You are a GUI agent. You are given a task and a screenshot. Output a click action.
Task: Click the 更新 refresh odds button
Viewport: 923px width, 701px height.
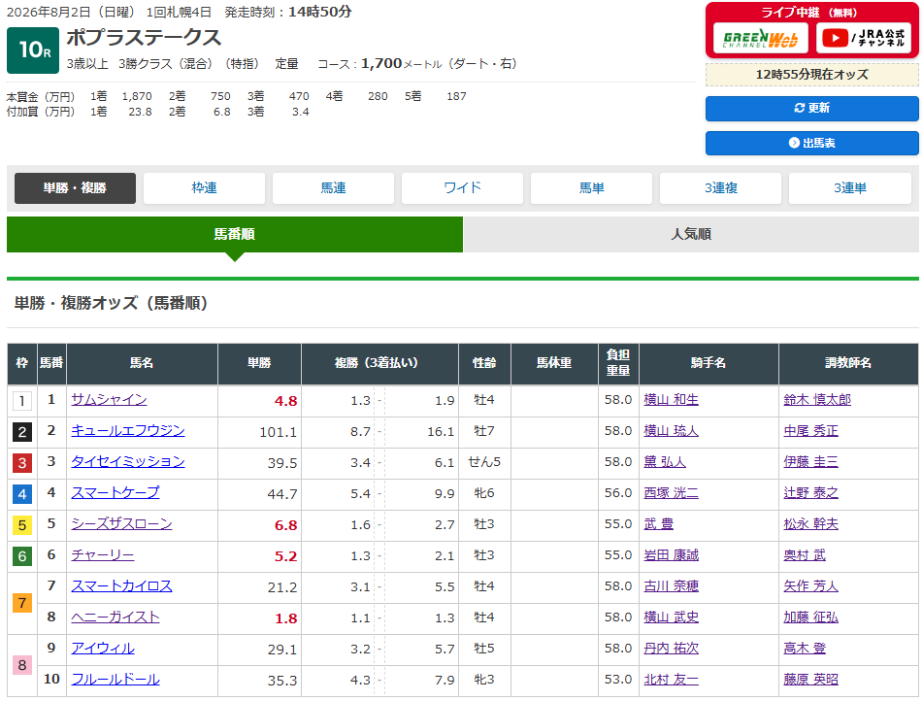(x=811, y=109)
